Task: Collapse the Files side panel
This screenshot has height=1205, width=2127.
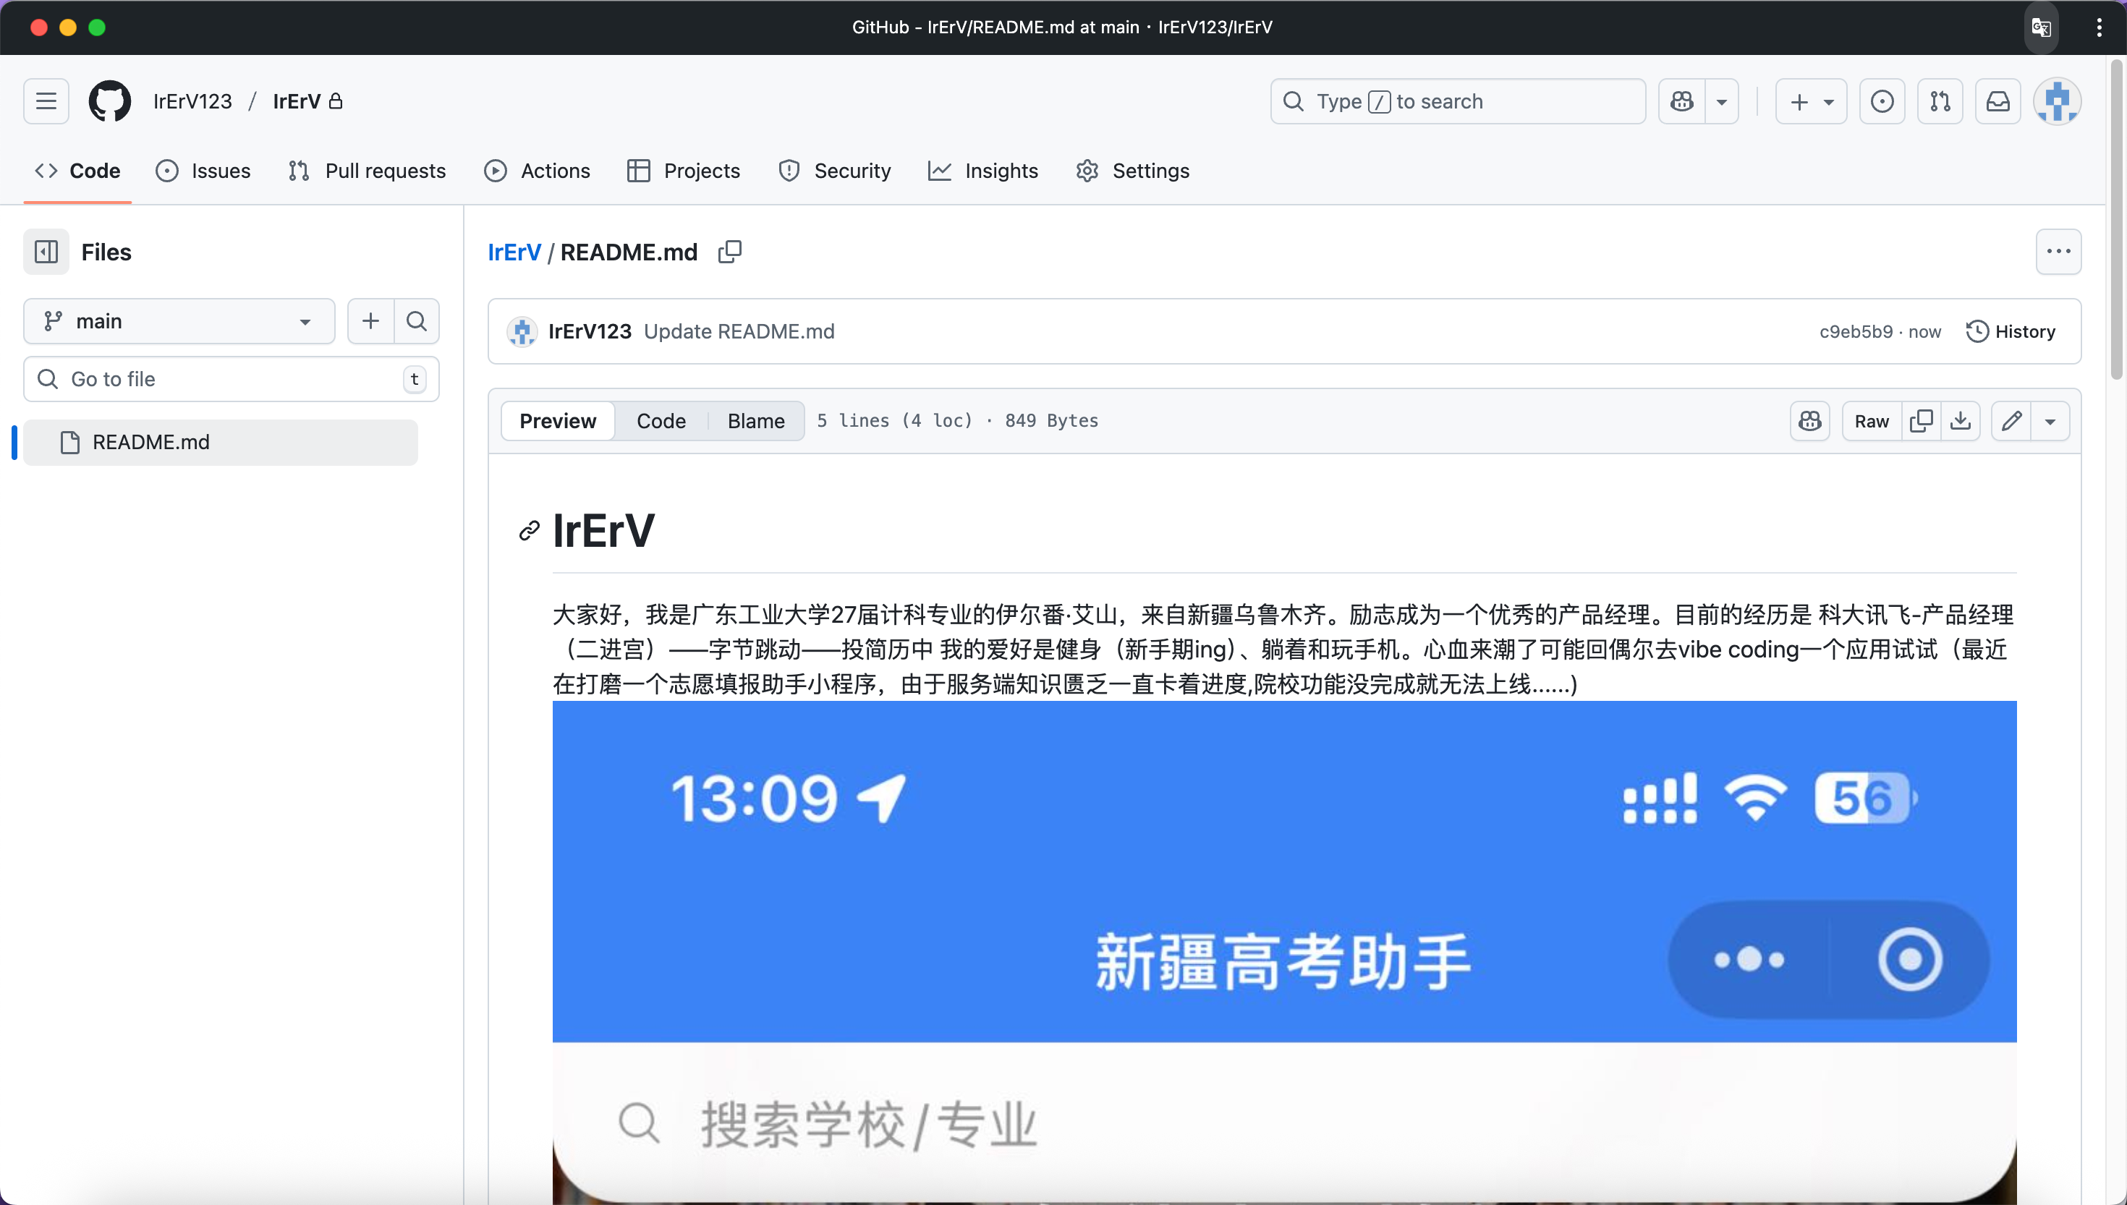Action: pyautogui.click(x=46, y=252)
